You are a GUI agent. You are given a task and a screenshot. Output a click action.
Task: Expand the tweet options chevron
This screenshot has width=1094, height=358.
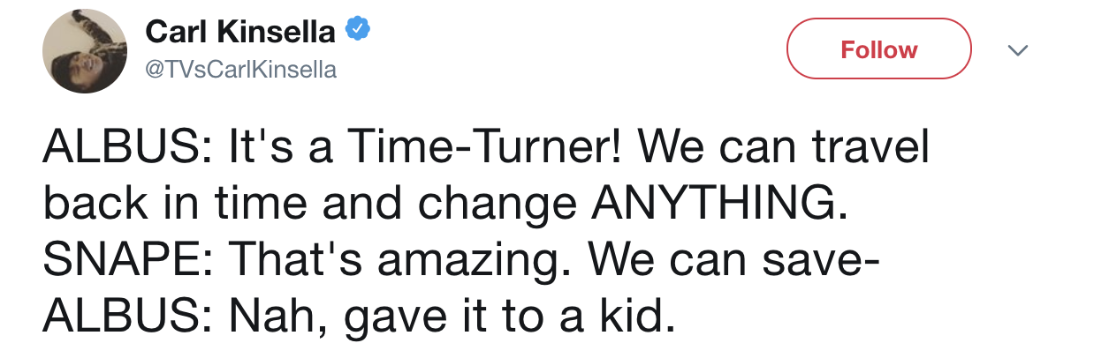tap(1019, 52)
